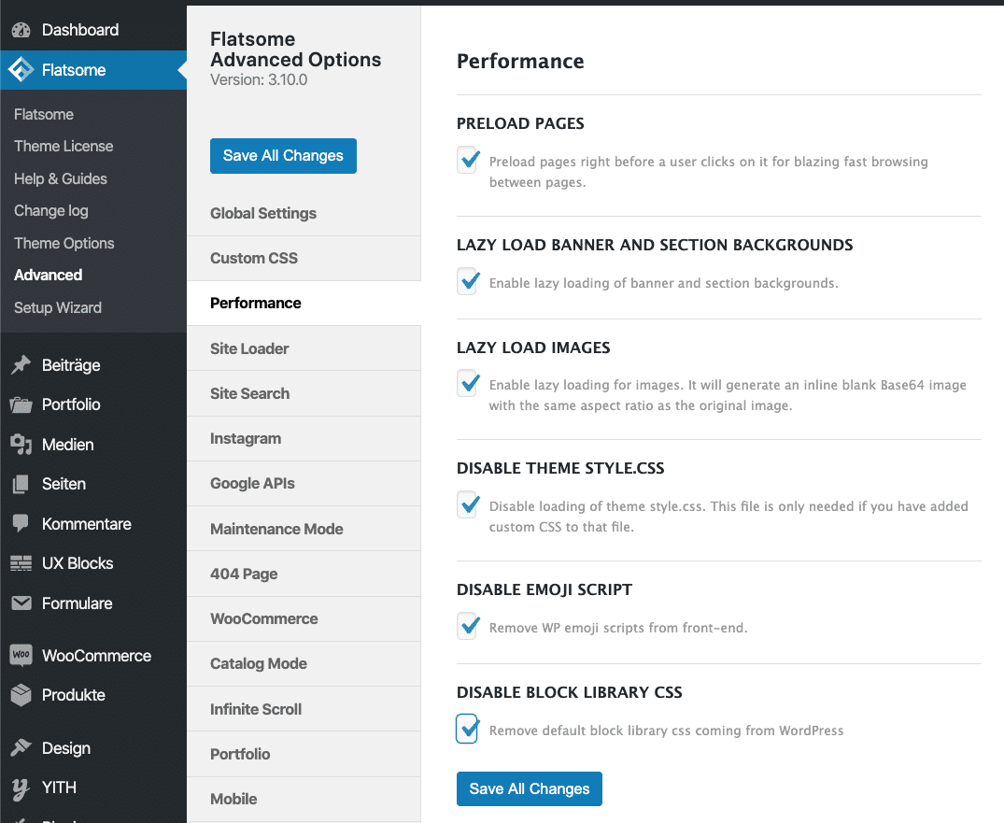Open the Instagram options tab

304,439
